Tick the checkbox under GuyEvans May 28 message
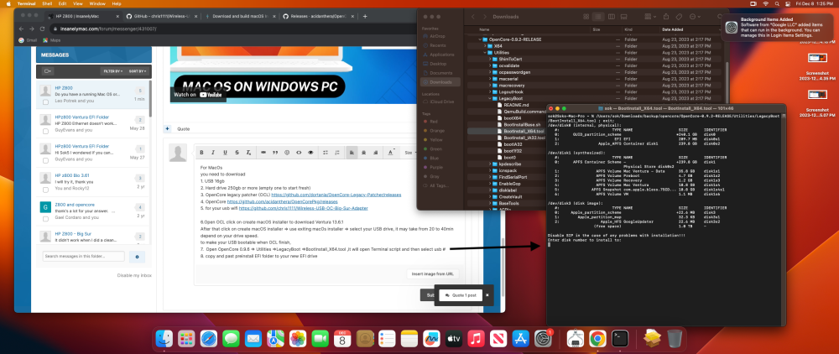 pyautogui.click(x=45, y=131)
